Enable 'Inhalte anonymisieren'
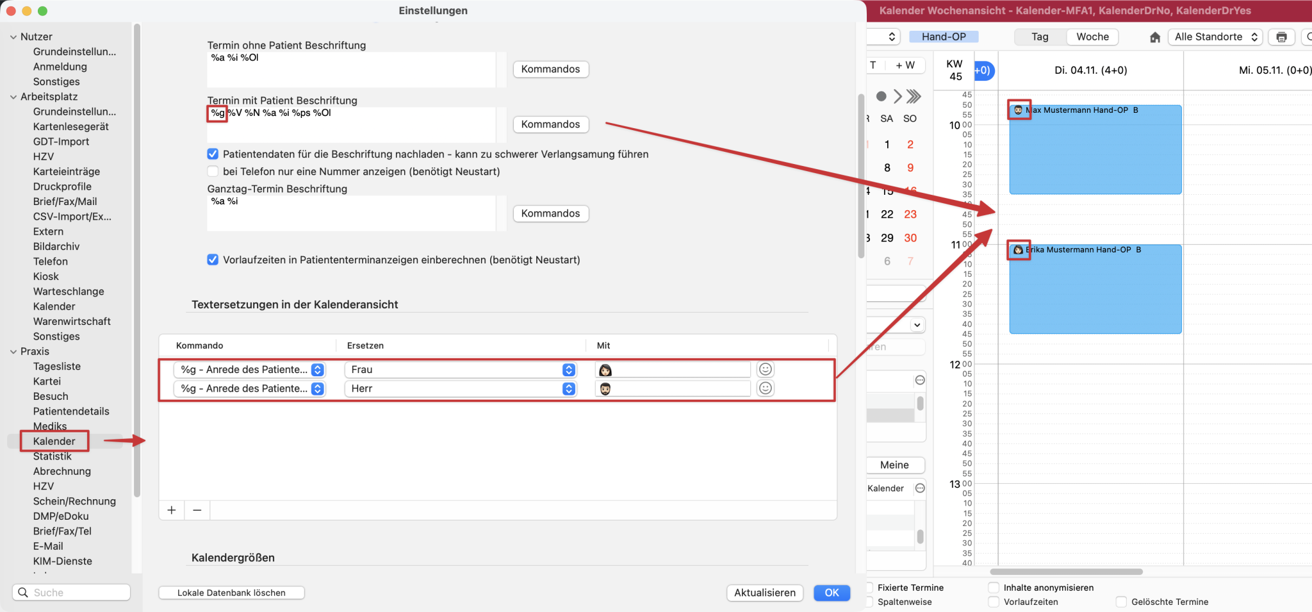 (994, 587)
